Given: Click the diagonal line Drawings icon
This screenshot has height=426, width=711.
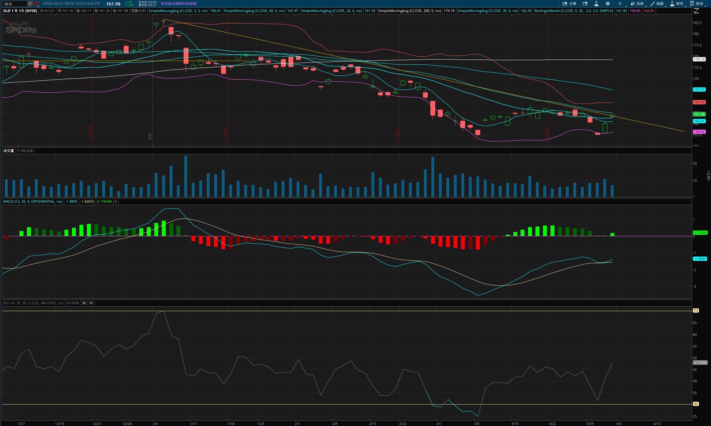Looking at the screenshot, I should pos(652,4).
